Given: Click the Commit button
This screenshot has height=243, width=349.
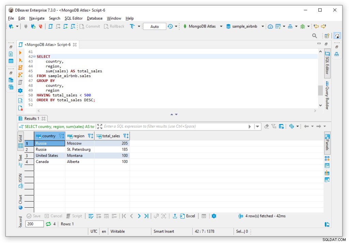Looking at the screenshot, I should click(x=90, y=27).
